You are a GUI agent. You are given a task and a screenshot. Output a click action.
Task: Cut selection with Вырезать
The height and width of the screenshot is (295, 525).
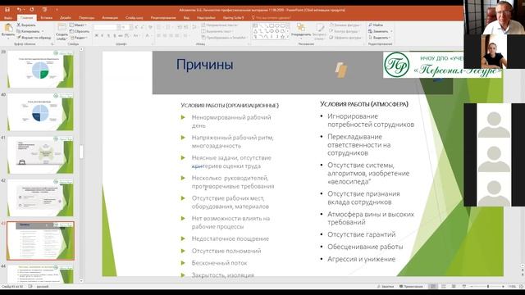[26, 25]
